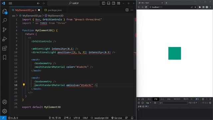Go back in VS Code editor history

[39, 3]
